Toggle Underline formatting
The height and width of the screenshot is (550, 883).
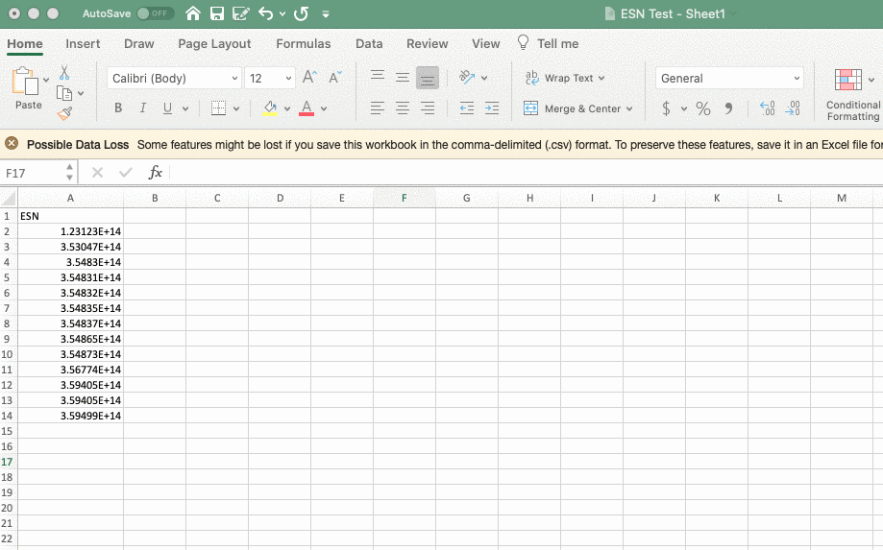coord(167,108)
